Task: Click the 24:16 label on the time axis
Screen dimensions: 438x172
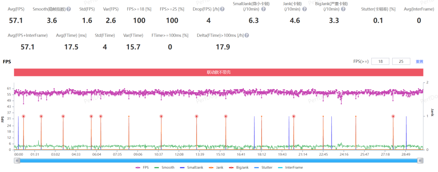Action: point(344,155)
